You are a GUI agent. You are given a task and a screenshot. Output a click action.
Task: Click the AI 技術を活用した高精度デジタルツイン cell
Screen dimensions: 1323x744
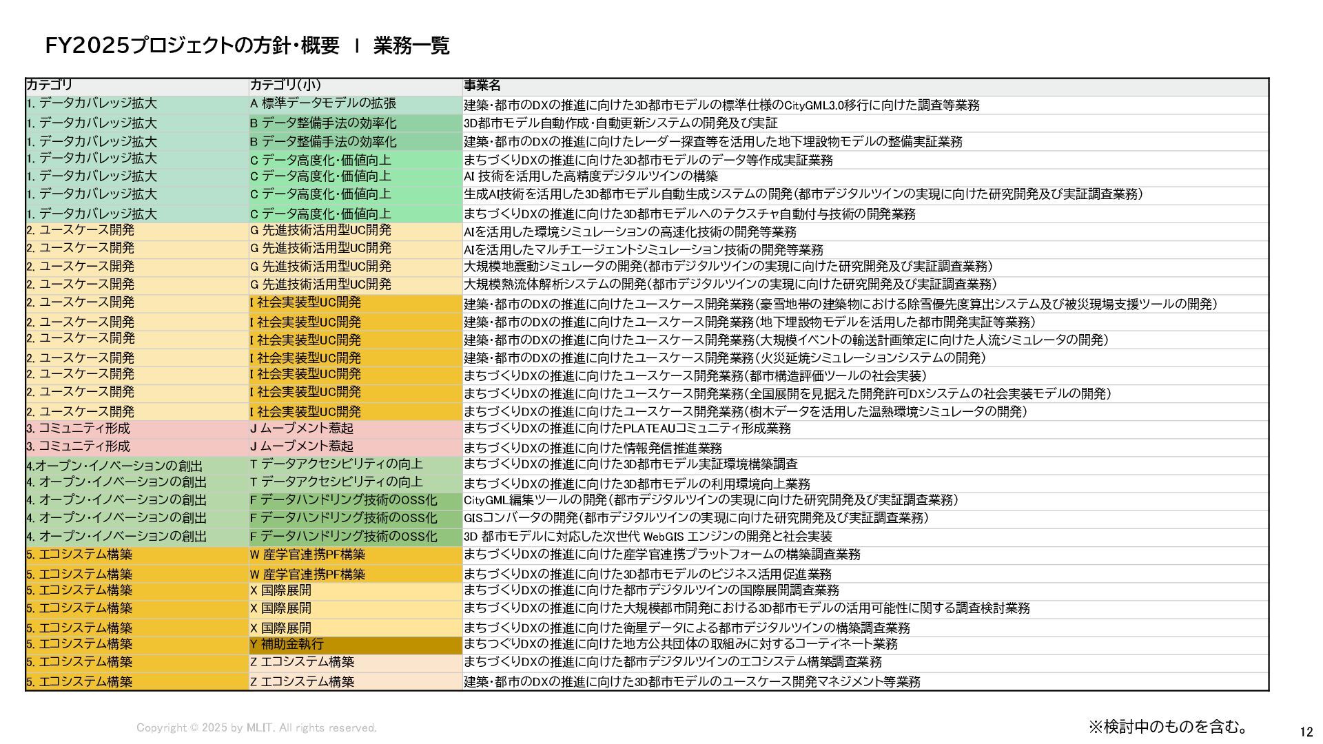(591, 176)
